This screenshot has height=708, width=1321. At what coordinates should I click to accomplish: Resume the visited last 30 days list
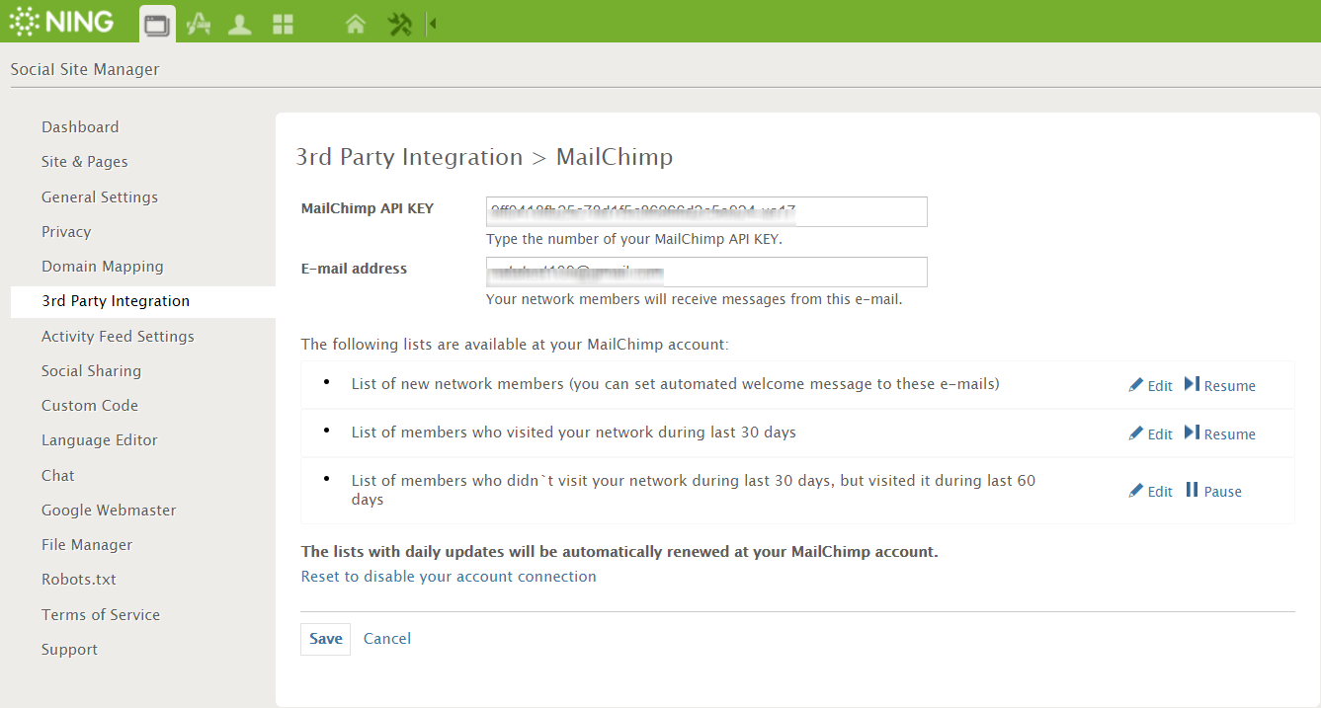click(1220, 433)
